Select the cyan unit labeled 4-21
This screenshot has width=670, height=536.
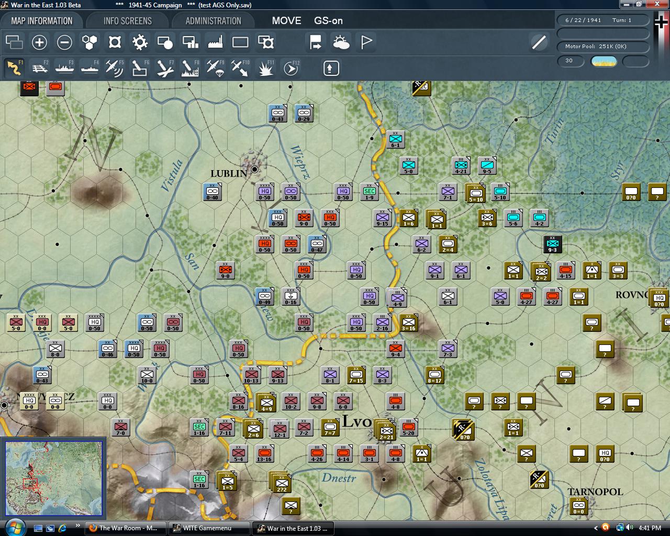[461, 165]
